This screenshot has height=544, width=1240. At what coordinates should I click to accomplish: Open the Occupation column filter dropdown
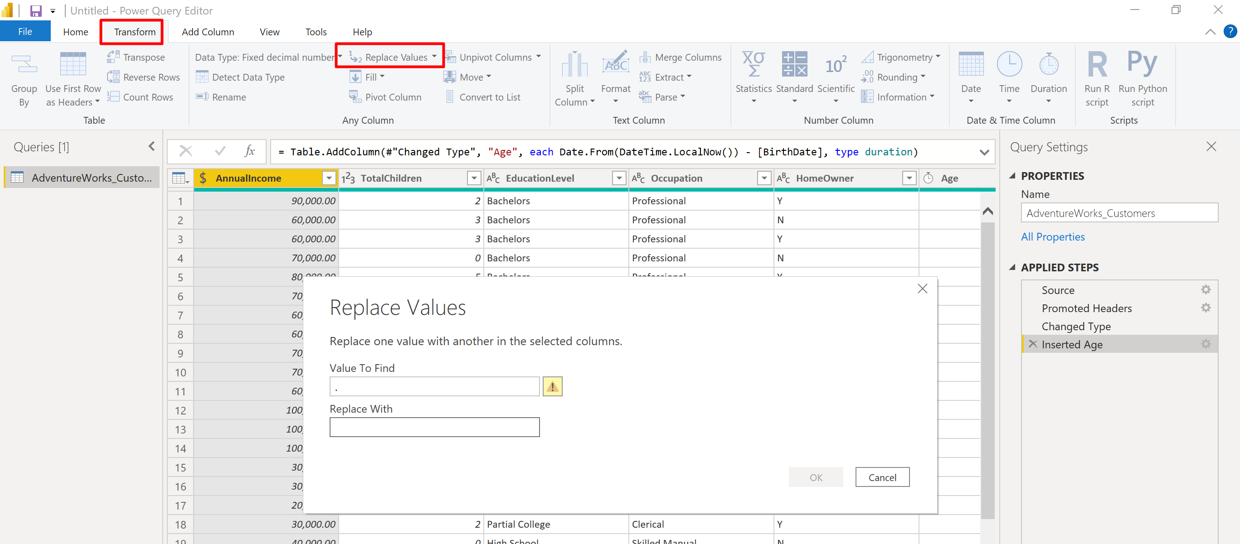click(764, 178)
